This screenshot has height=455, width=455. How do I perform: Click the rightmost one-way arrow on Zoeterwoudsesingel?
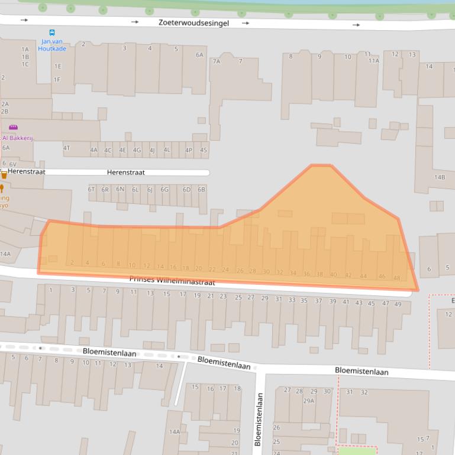point(356,25)
